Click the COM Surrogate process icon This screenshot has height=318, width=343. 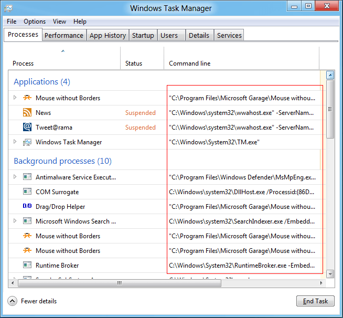(27, 192)
